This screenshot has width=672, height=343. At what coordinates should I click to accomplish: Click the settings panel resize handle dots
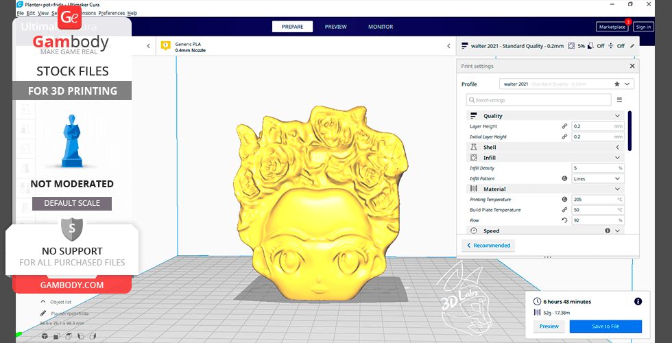[547, 257]
